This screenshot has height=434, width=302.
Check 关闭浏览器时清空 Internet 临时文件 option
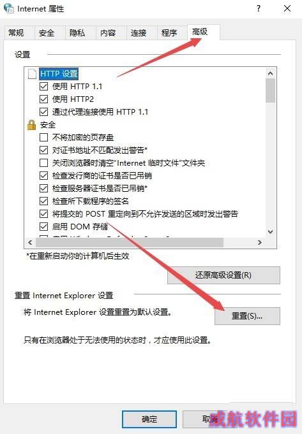(x=43, y=163)
